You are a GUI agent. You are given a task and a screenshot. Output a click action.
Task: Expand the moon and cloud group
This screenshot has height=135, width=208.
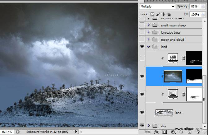(x=149, y=39)
